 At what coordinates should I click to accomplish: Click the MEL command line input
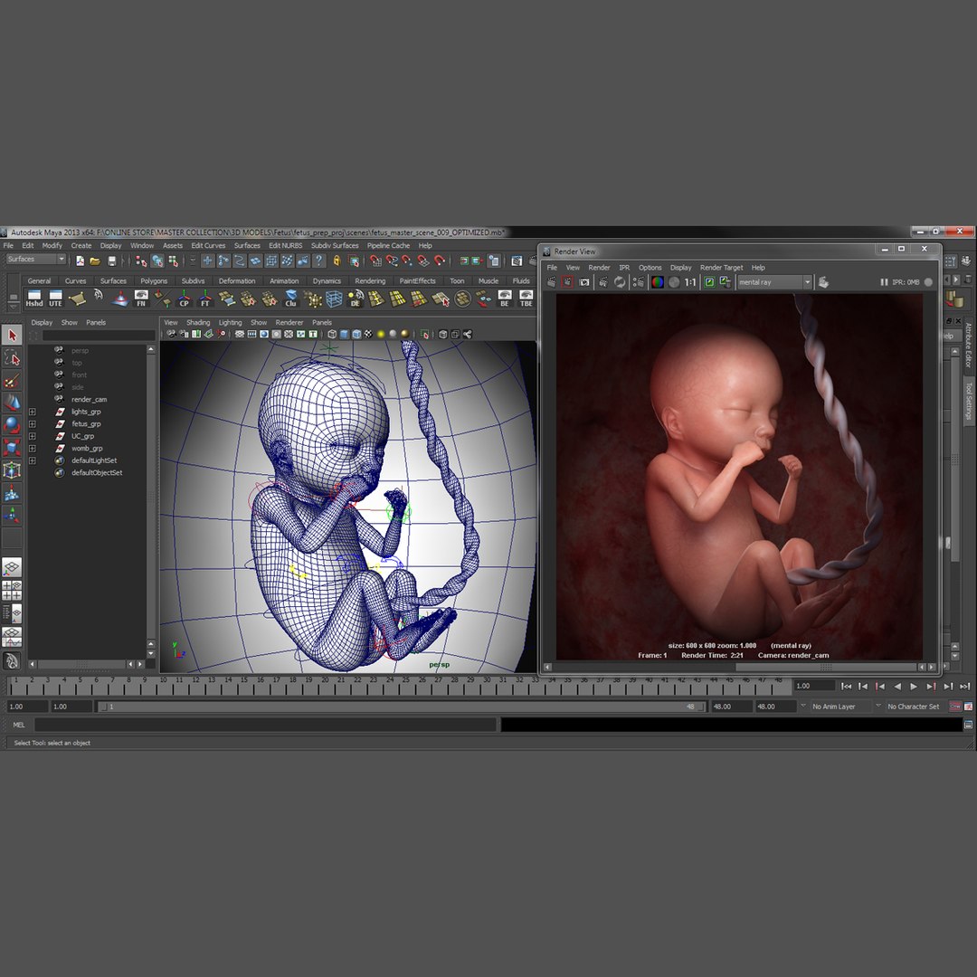pyautogui.click(x=265, y=725)
